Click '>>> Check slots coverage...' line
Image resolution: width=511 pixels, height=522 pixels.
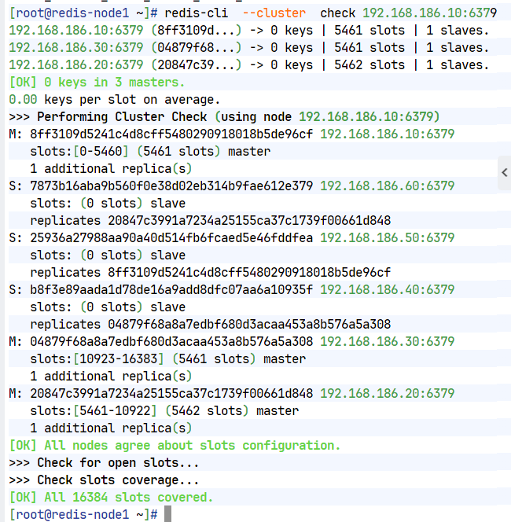[x=104, y=480]
